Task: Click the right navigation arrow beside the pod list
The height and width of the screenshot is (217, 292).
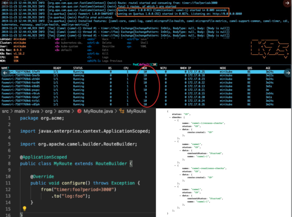Action: pyautogui.click(x=288, y=73)
